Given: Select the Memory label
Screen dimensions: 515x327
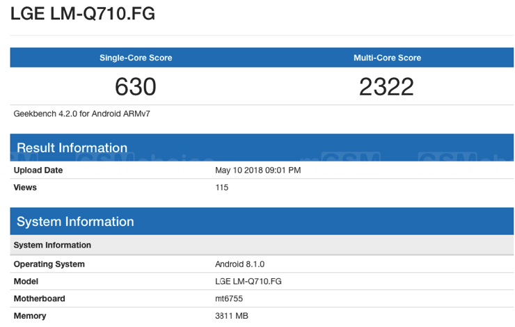Looking at the screenshot, I should [x=30, y=316].
